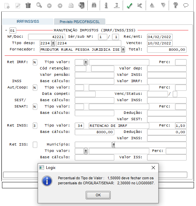Click the Cód retenção first field
Screen dimensions: 196x206
pos(80,68)
